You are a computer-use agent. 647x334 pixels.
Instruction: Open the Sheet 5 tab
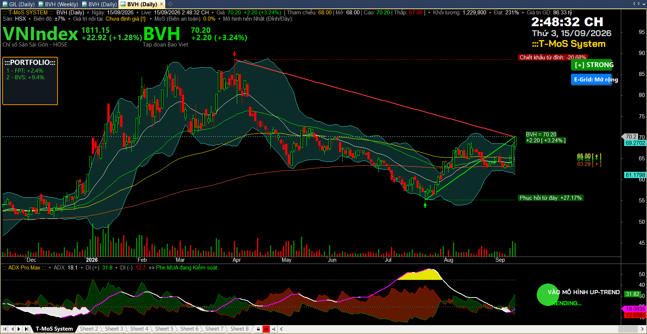164,329
